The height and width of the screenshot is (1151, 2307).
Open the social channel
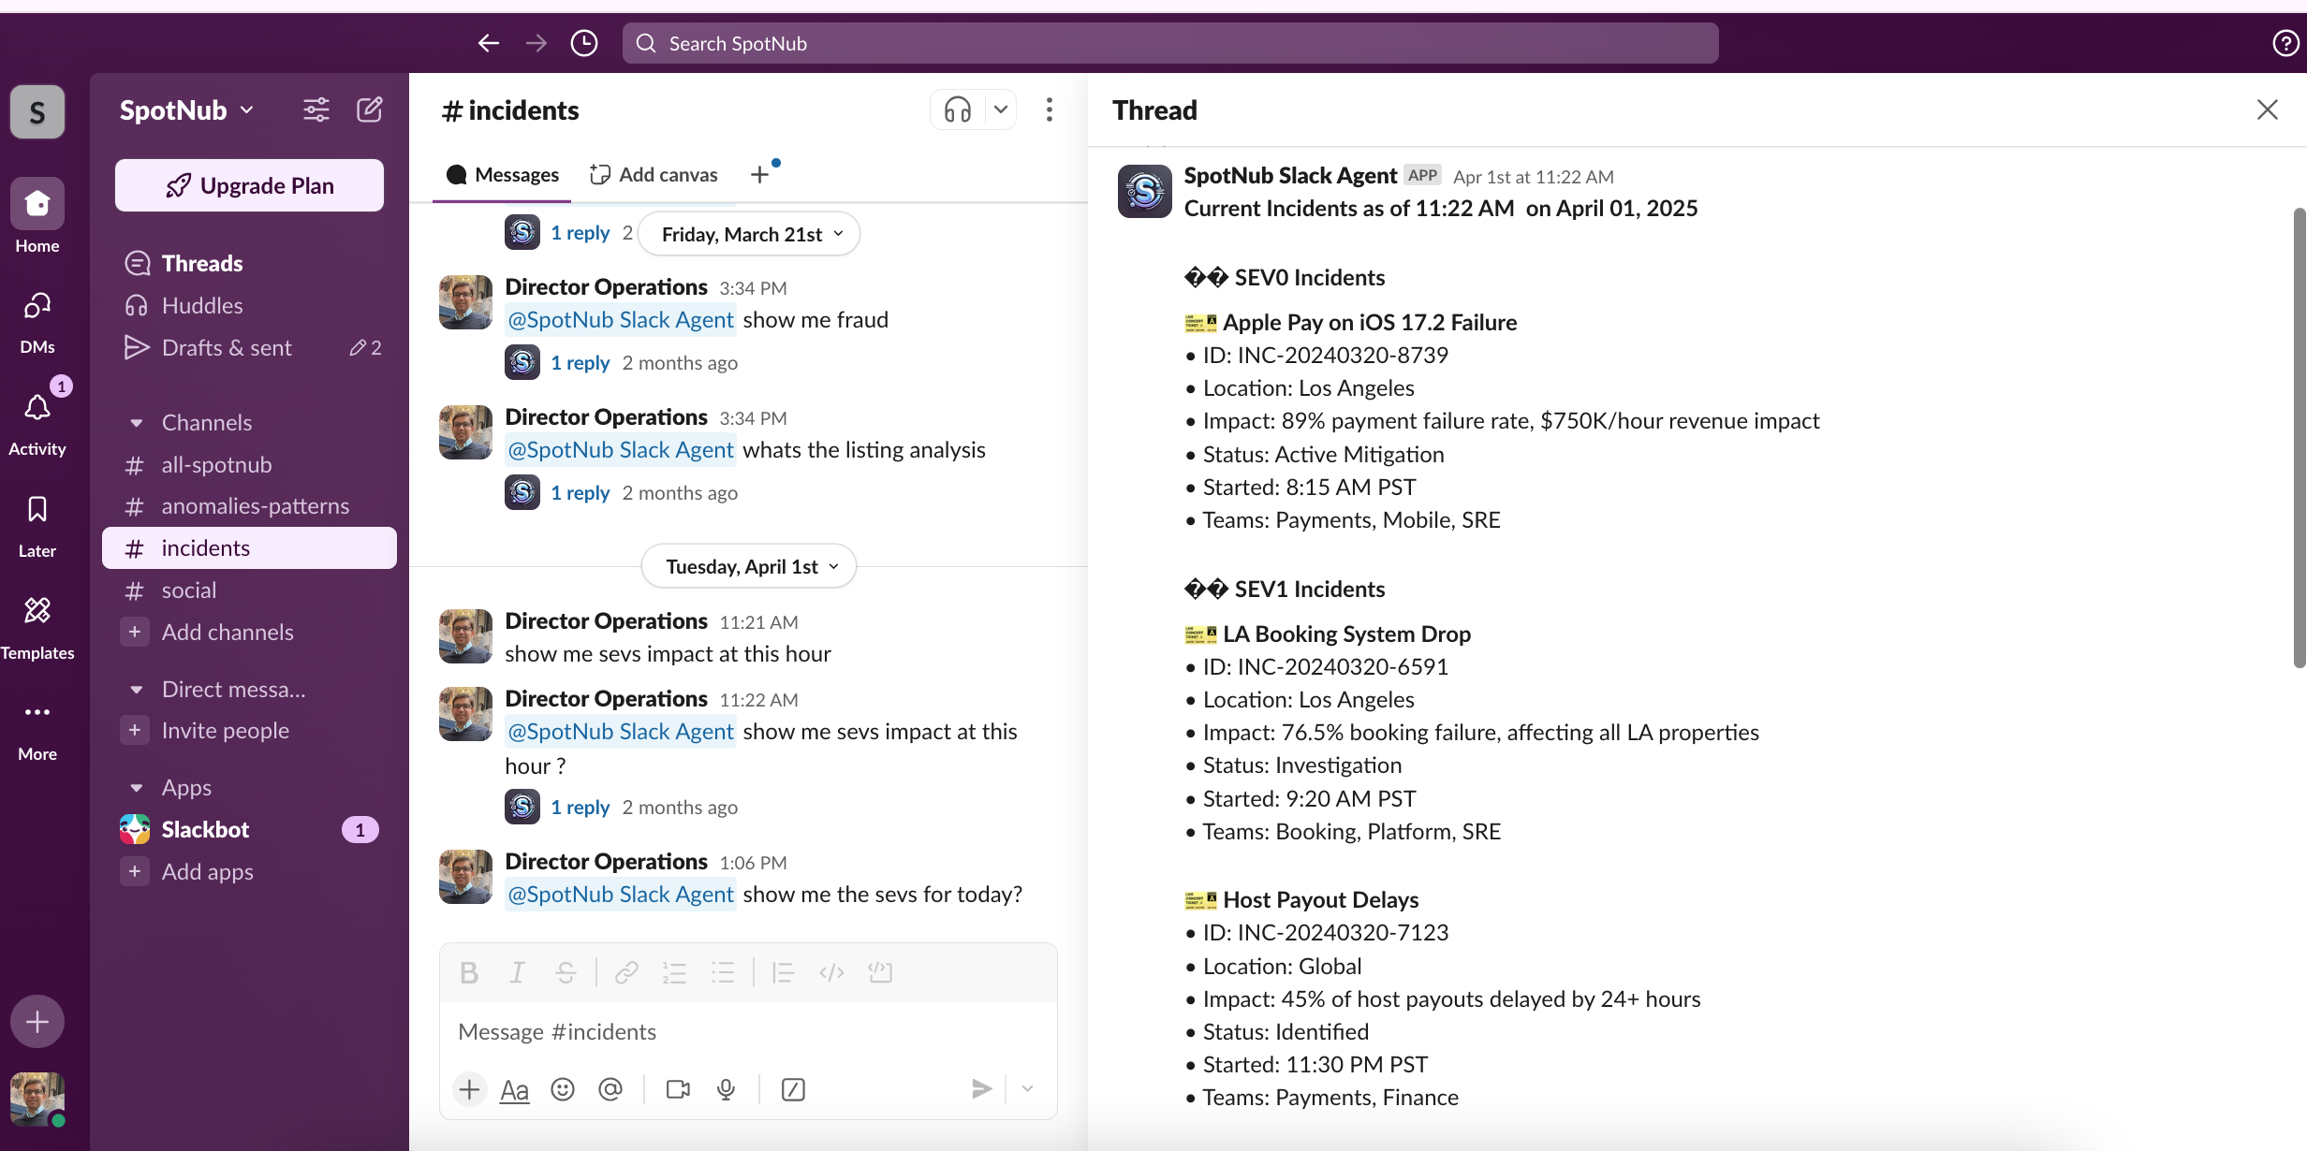249,590
